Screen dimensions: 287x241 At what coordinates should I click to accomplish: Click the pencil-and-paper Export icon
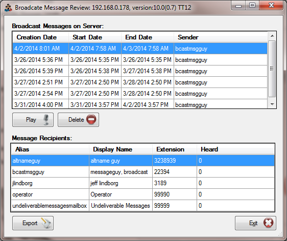coord(46,223)
